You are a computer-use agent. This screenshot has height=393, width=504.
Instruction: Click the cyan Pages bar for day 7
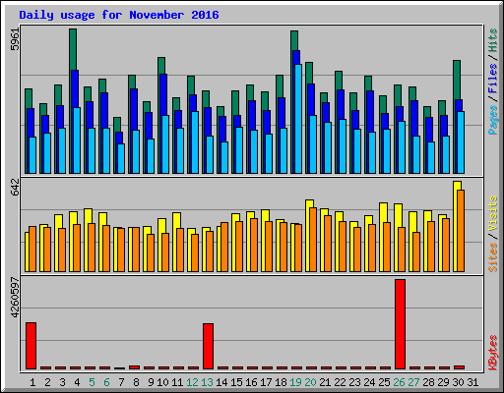(x=121, y=158)
